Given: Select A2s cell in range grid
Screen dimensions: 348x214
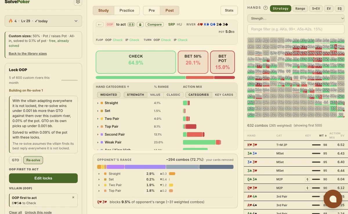Looking at the screenshot, I should point(341,40).
